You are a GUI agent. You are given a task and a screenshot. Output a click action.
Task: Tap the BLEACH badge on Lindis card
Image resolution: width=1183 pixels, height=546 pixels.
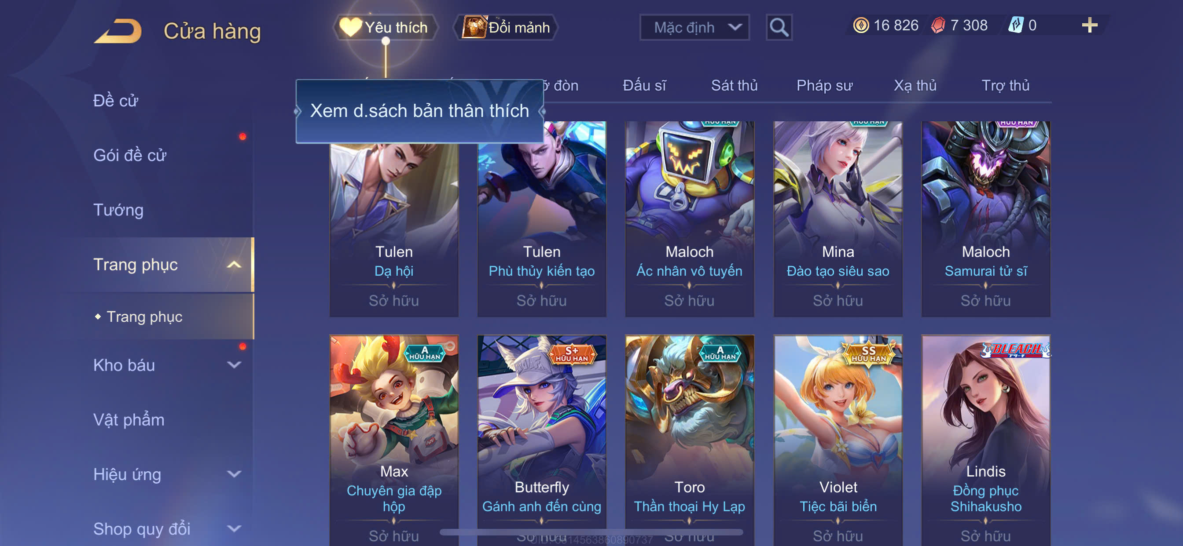point(1015,350)
